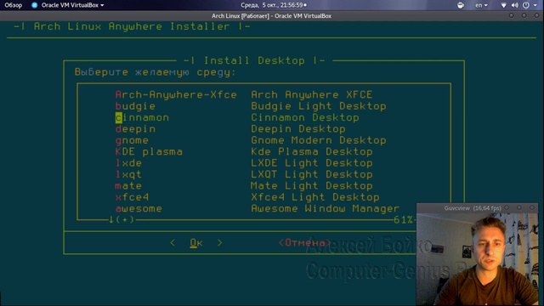Open the clock showing Среда, 5 окт.
This screenshot has width=544, height=306.
[x=274, y=5]
